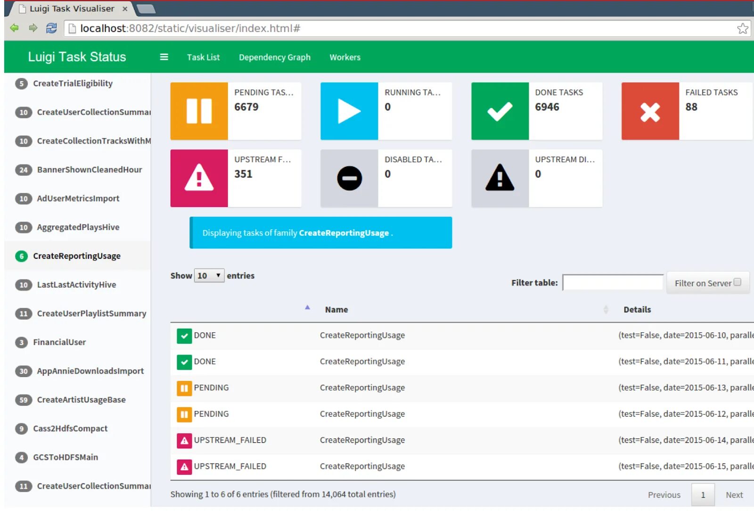Click the Pending Tasks count 6679

coord(246,107)
